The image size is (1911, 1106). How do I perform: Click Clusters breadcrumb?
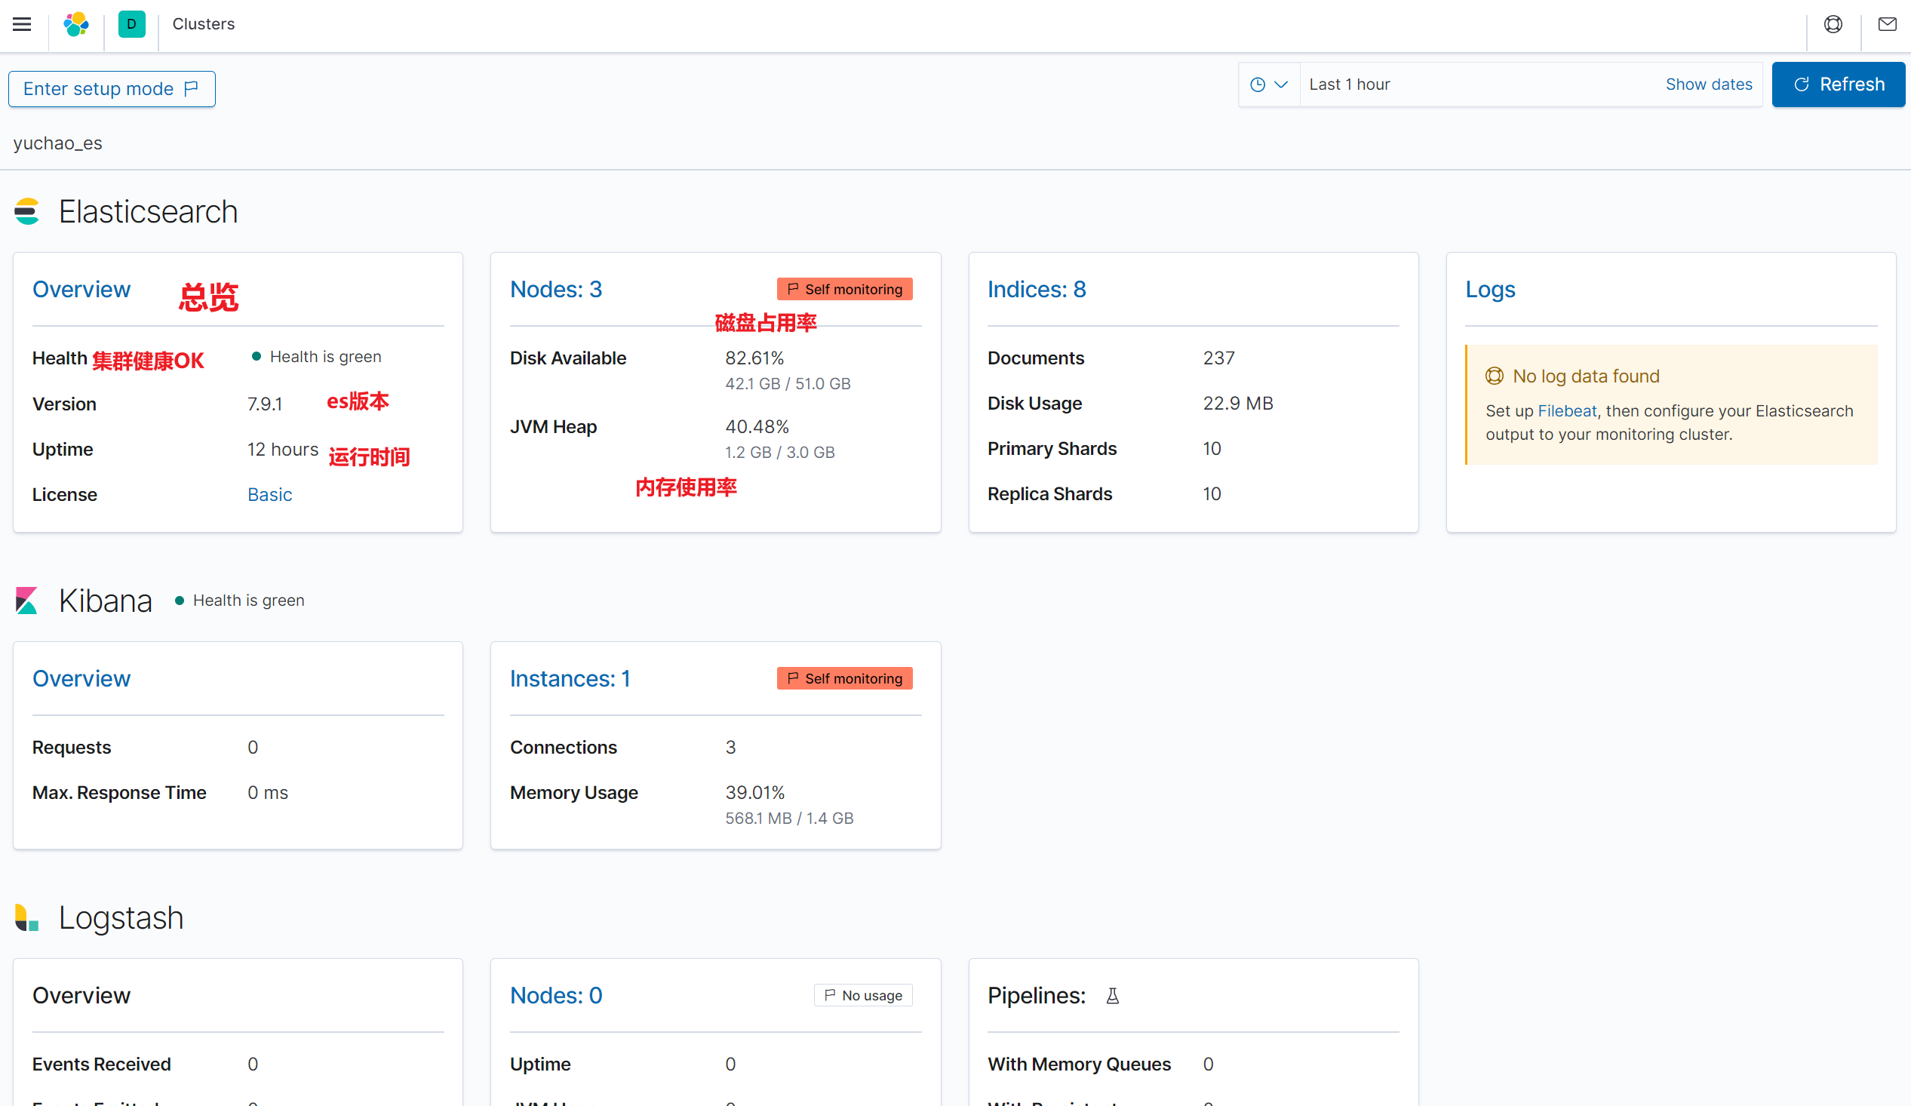pos(203,24)
